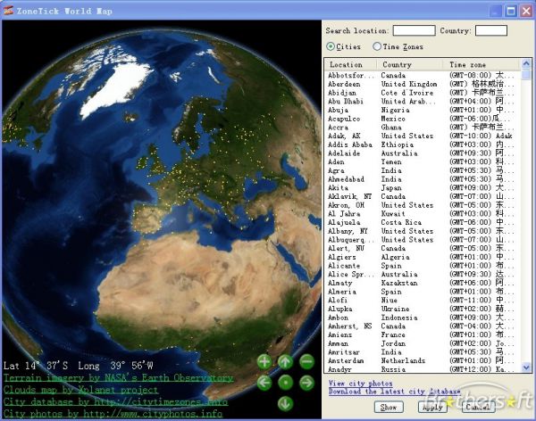Click the Show button
The height and width of the screenshot is (421, 536).
389,407
